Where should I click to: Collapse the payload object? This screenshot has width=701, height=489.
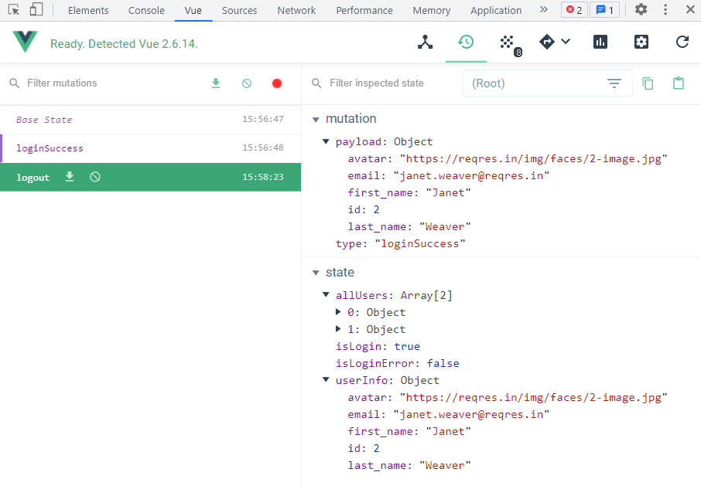click(x=326, y=141)
